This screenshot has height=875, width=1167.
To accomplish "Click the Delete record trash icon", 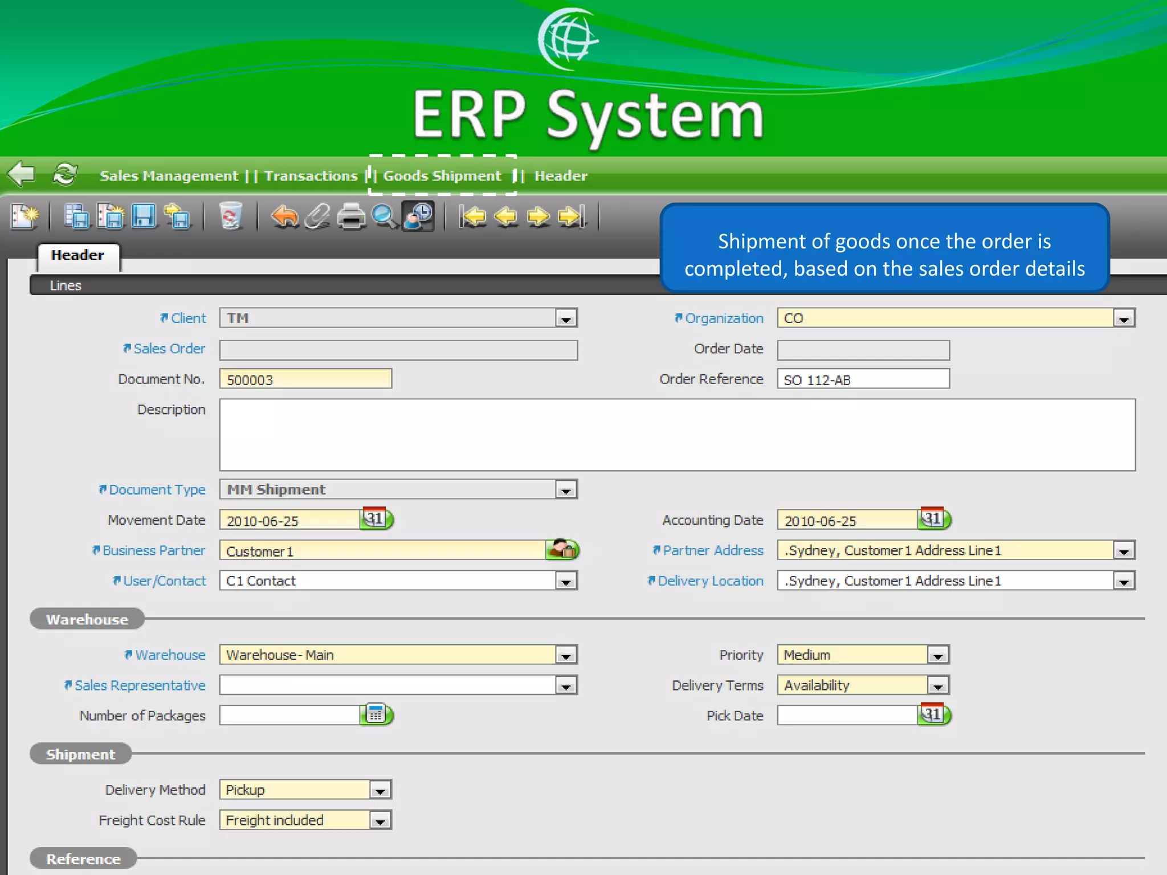I will coord(230,216).
